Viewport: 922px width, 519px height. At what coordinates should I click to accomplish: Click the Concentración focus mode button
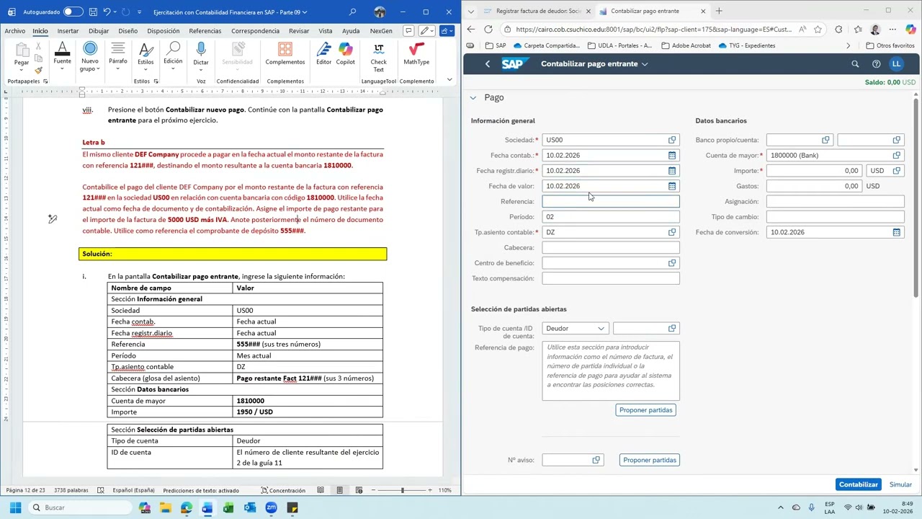pos(284,490)
